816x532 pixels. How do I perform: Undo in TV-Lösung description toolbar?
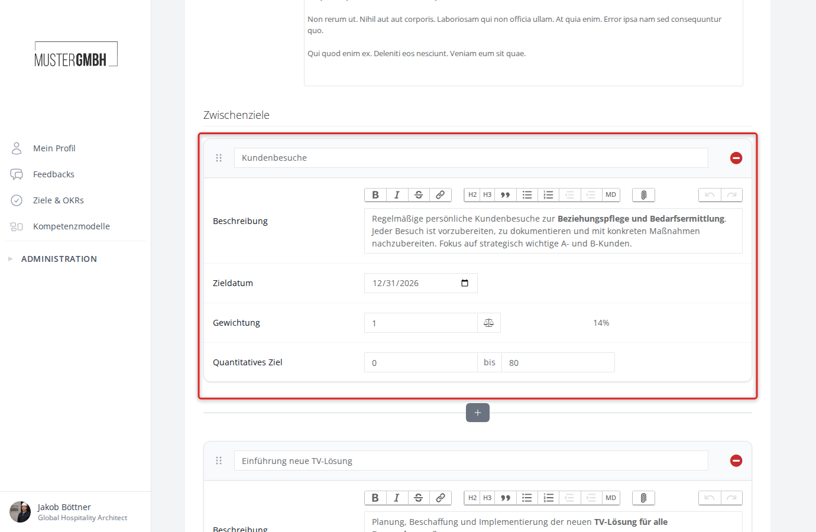710,498
